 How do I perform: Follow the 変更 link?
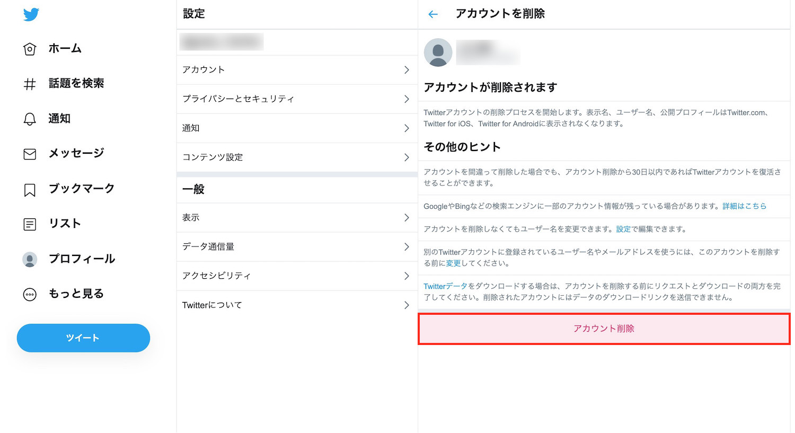pyautogui.click(x=453, y=263)
